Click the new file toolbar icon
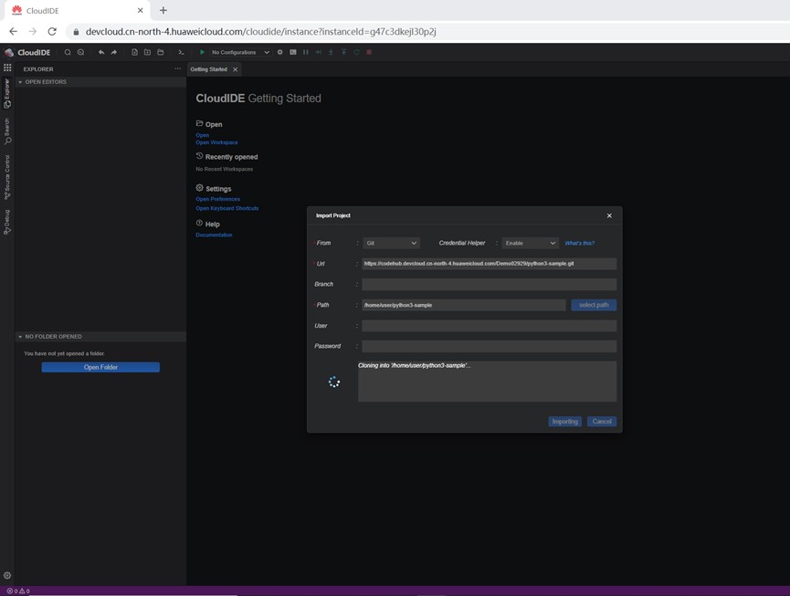This screenshot has width=790, height=596. [x=134, y=53]
